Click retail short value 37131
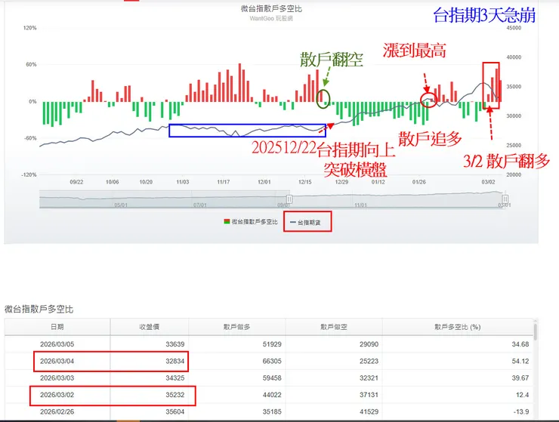Screen dimensions: 559x422 tap(369, 395)
